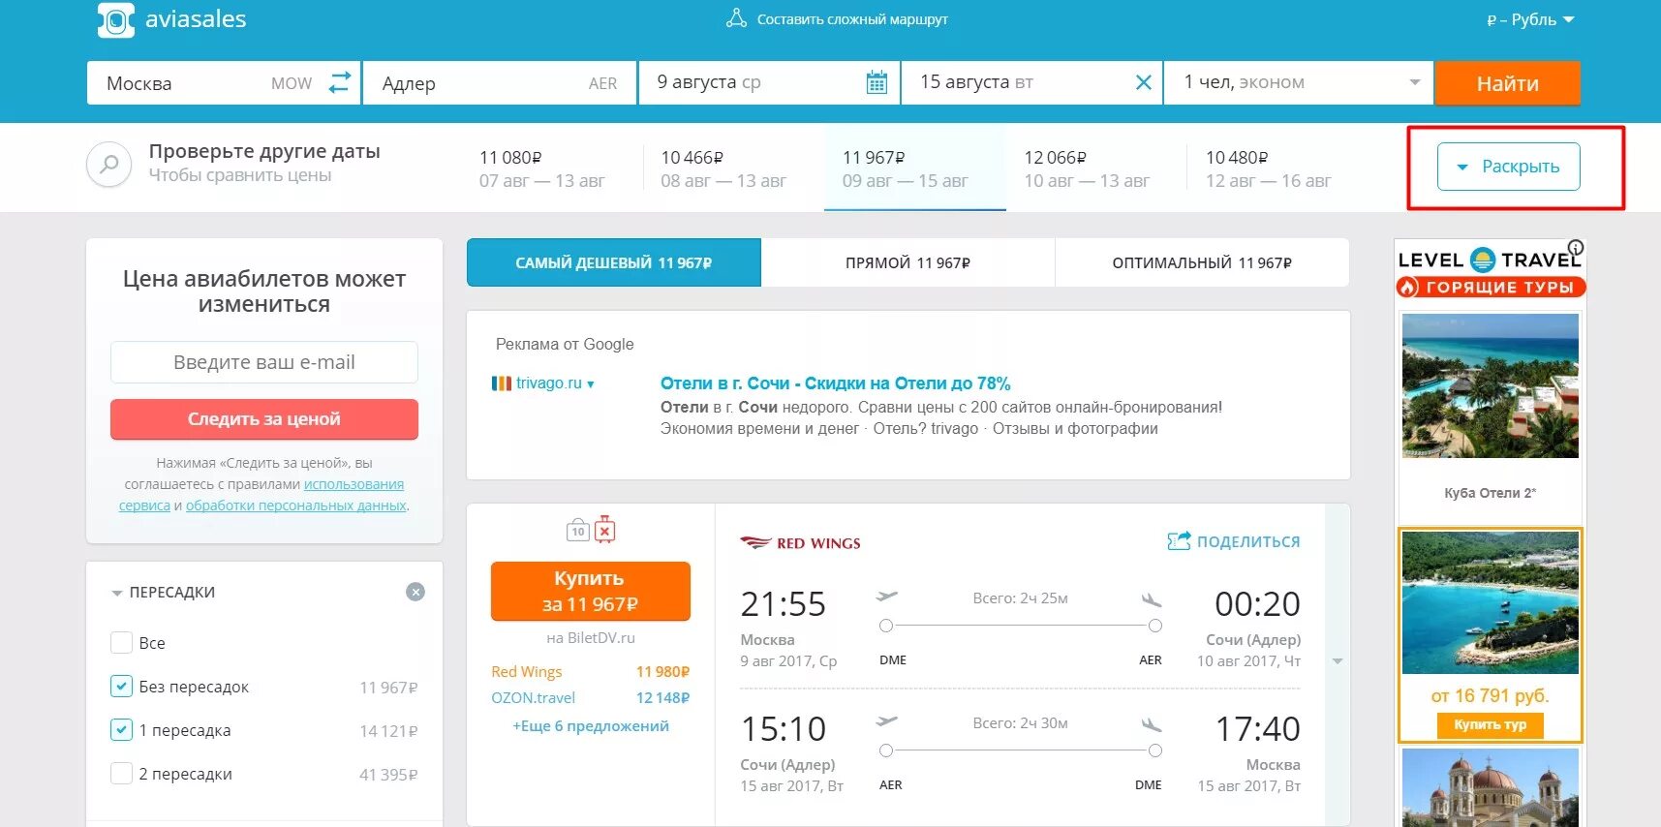Image resolution: width=1661 pixels, height=827 pixels.
Task: Click the Горящие туры banner
Action: tap(1491, 287)
